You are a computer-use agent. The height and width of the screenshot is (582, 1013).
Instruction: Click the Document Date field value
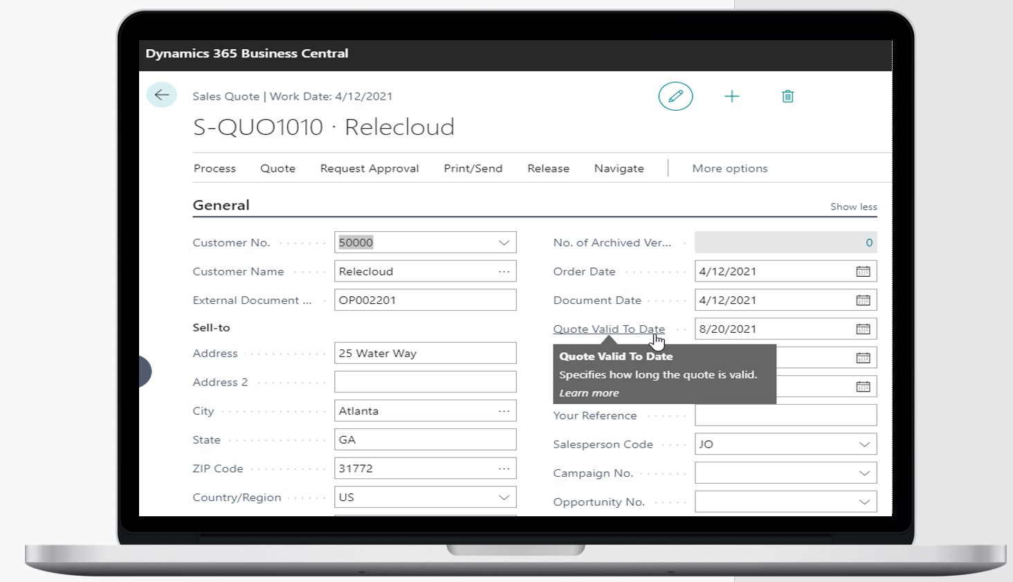[728, 300]
